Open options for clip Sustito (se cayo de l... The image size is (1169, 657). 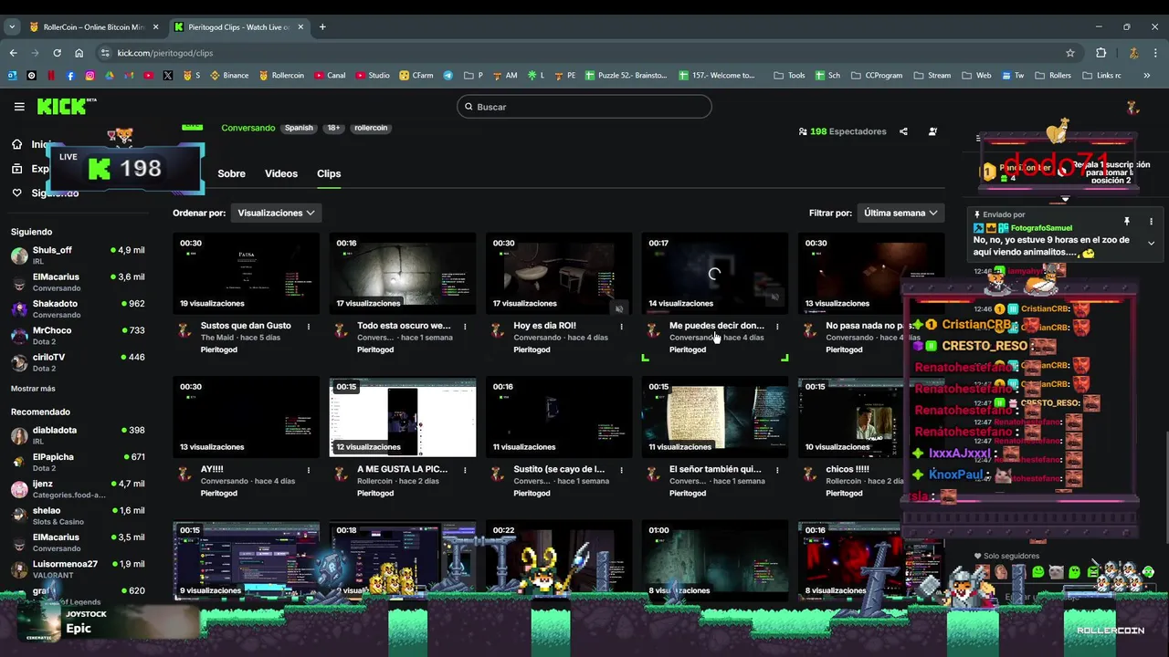621,470
